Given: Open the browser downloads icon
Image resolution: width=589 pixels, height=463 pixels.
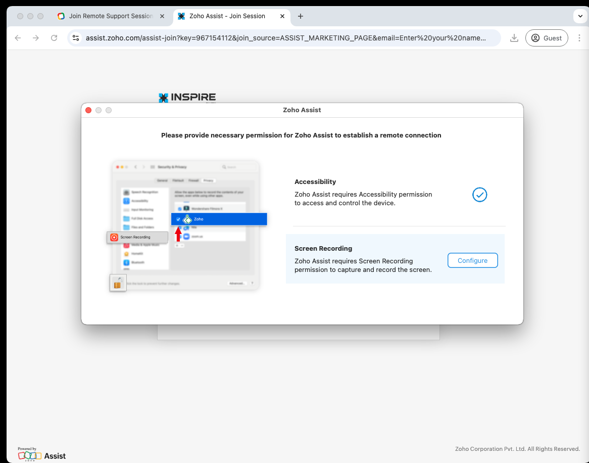Looking at the screenshot, I should coord(514,38).
